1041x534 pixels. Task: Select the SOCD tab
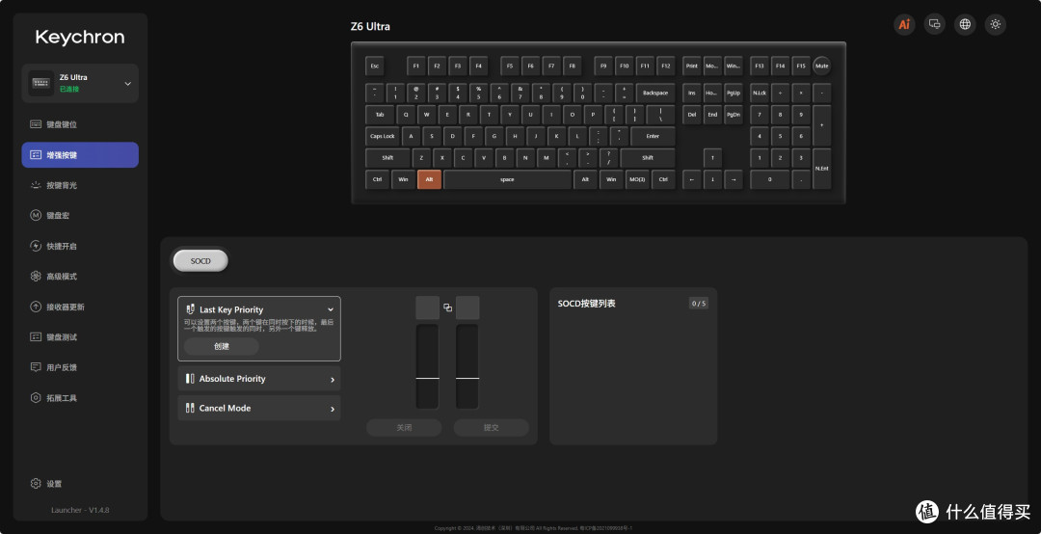coord(200,261)
